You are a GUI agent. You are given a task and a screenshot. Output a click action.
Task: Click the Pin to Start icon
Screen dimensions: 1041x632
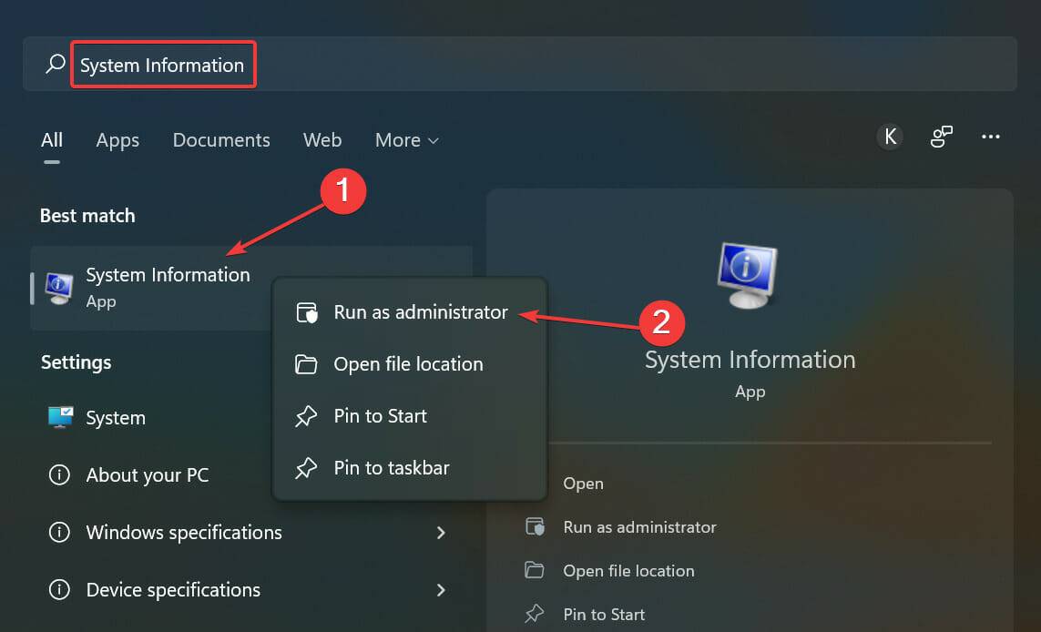[304, 415]
